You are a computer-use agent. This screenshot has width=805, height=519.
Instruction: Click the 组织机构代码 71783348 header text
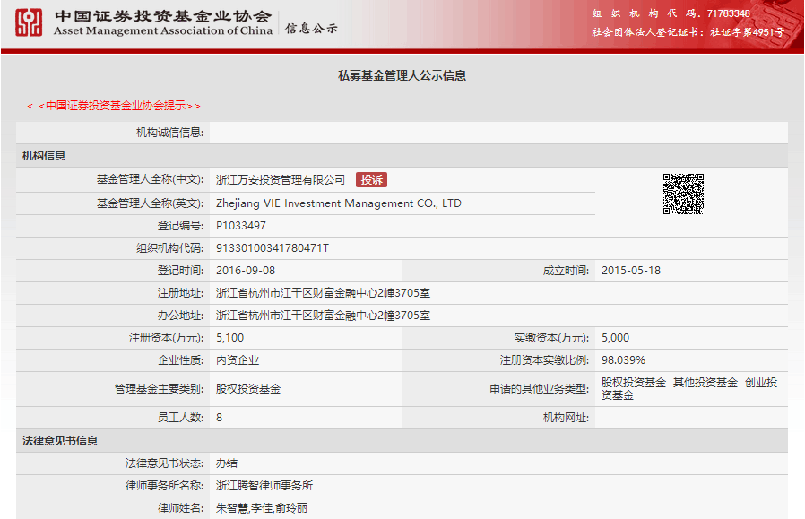(x=671, y=13)
